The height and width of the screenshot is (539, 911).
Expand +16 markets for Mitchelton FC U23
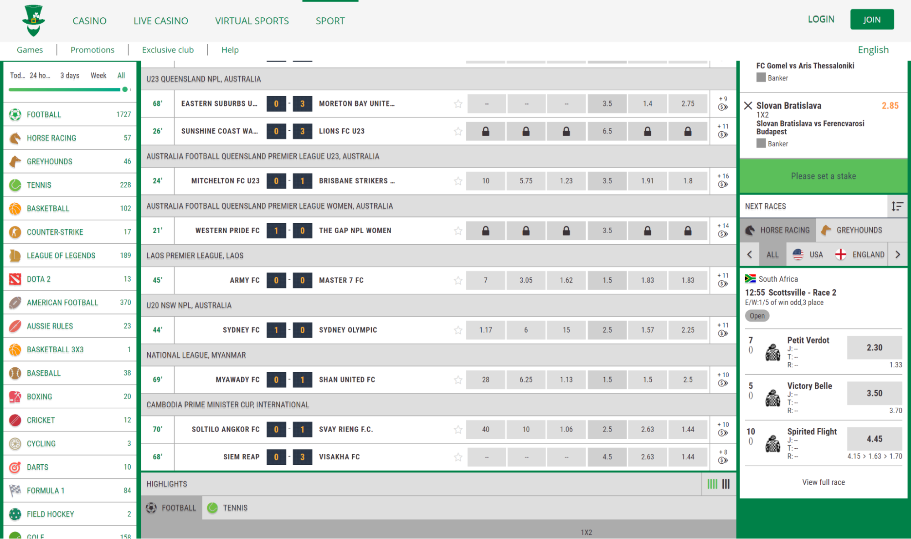(x=723, y=180)
